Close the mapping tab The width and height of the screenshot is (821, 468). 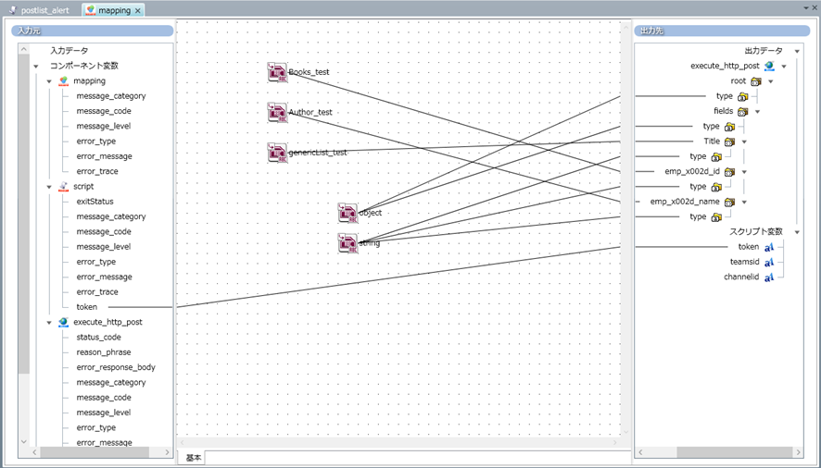pos(138,10)
